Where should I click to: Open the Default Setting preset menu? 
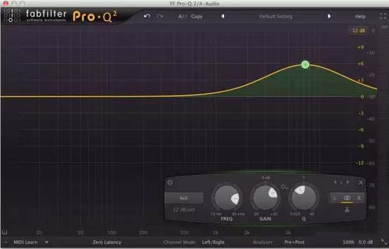pos(276,17)
